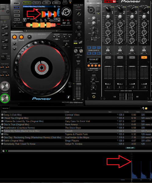Click the channel 3 MID EQ knob
This screenshot has width=152, height=183.
click(132, 32)
